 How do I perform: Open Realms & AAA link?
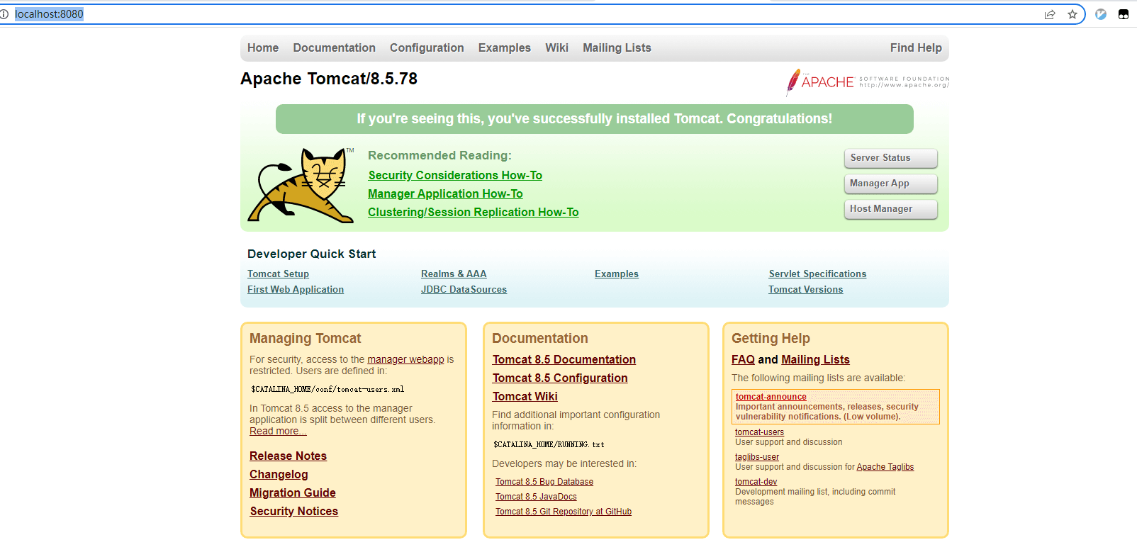[x=454, y=274]
